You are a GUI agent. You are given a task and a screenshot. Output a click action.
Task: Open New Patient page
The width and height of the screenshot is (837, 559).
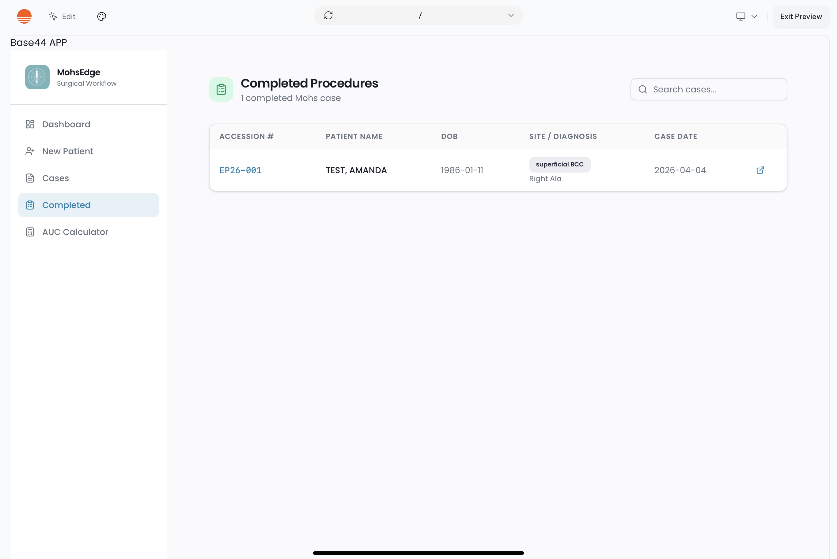click(67, 151)
